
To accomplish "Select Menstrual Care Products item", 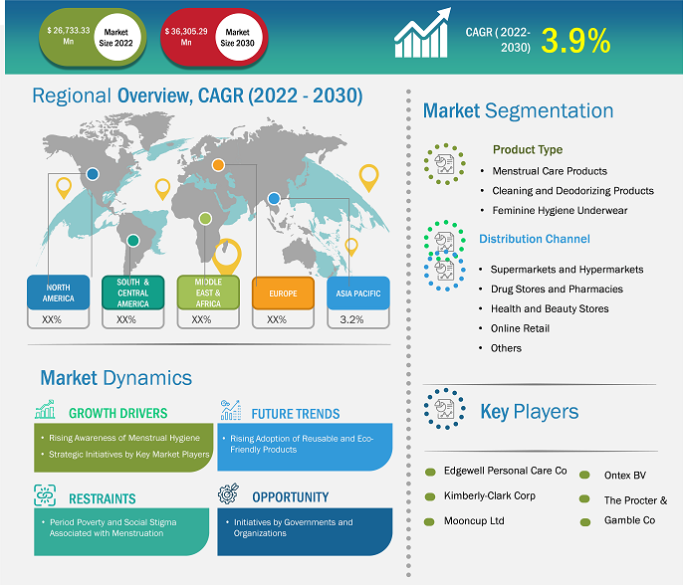I will coord(549,171).
